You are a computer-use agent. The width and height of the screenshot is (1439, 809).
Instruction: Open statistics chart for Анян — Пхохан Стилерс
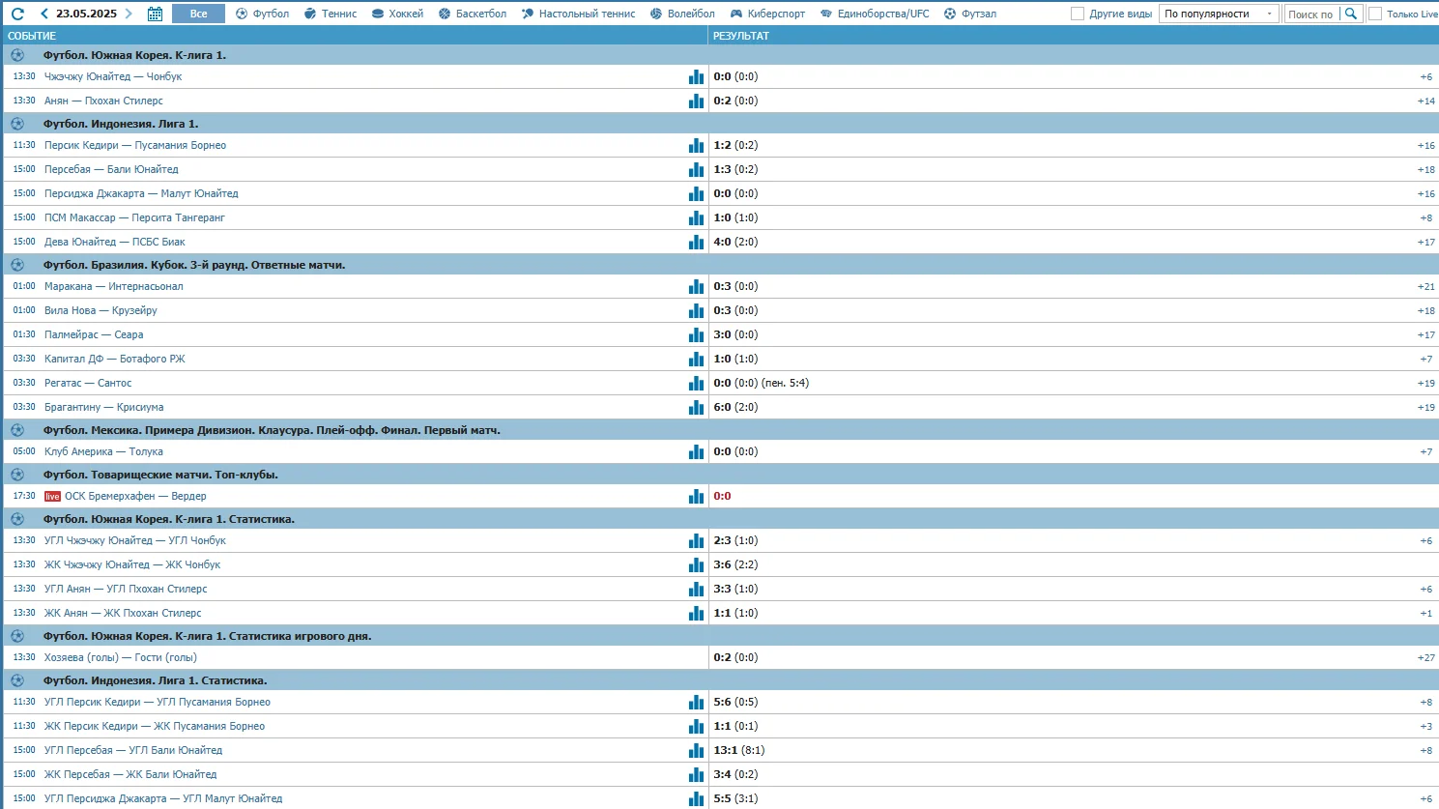tap(696, 101)
